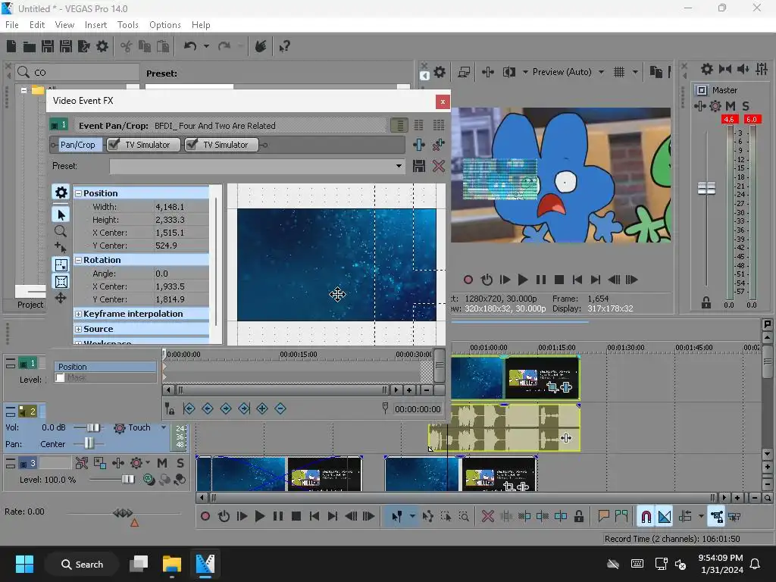776x582 pixels.
Task: Click Record button in timeline transport
Action: pyautogui.click(x=205, y=517)
